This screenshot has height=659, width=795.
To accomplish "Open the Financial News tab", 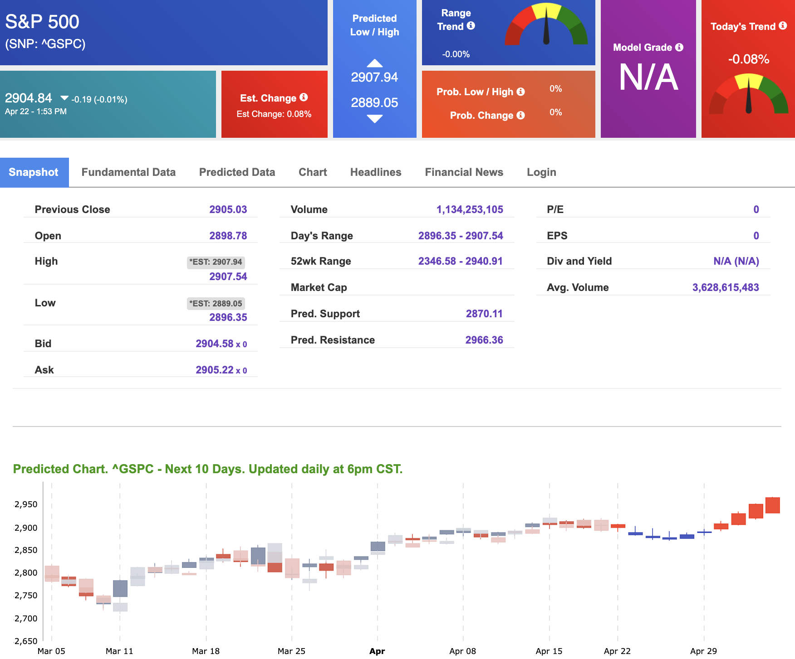I will tap(464, 172).
